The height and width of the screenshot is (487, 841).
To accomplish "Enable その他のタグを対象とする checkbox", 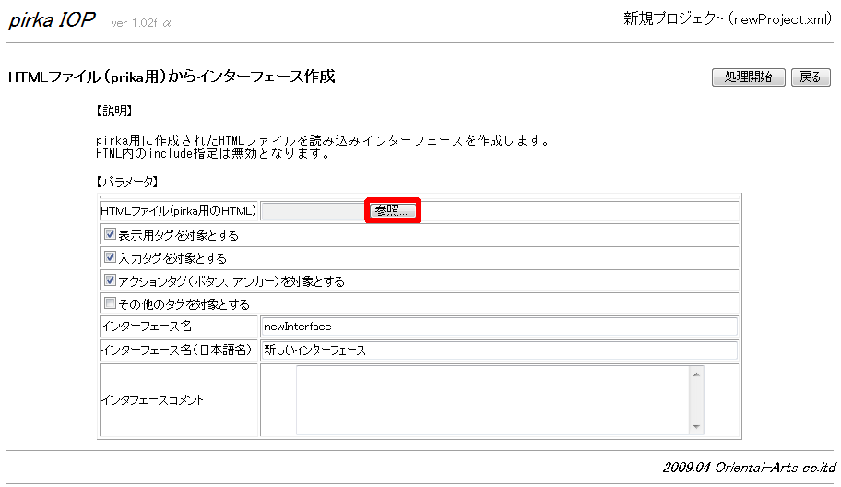I will pyautogui.click(x=111, y=303).
